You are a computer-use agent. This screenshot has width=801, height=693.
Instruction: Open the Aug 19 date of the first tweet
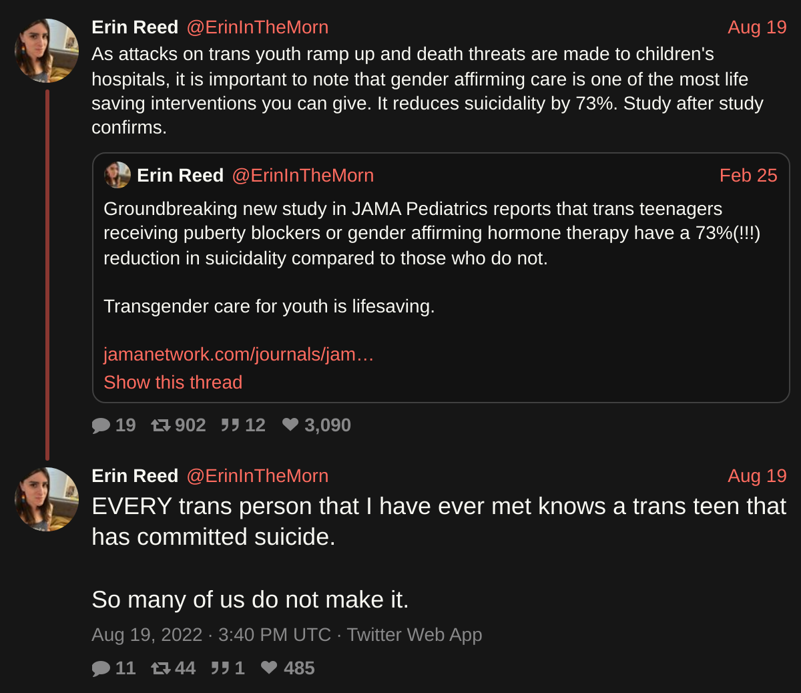point(757,27)
